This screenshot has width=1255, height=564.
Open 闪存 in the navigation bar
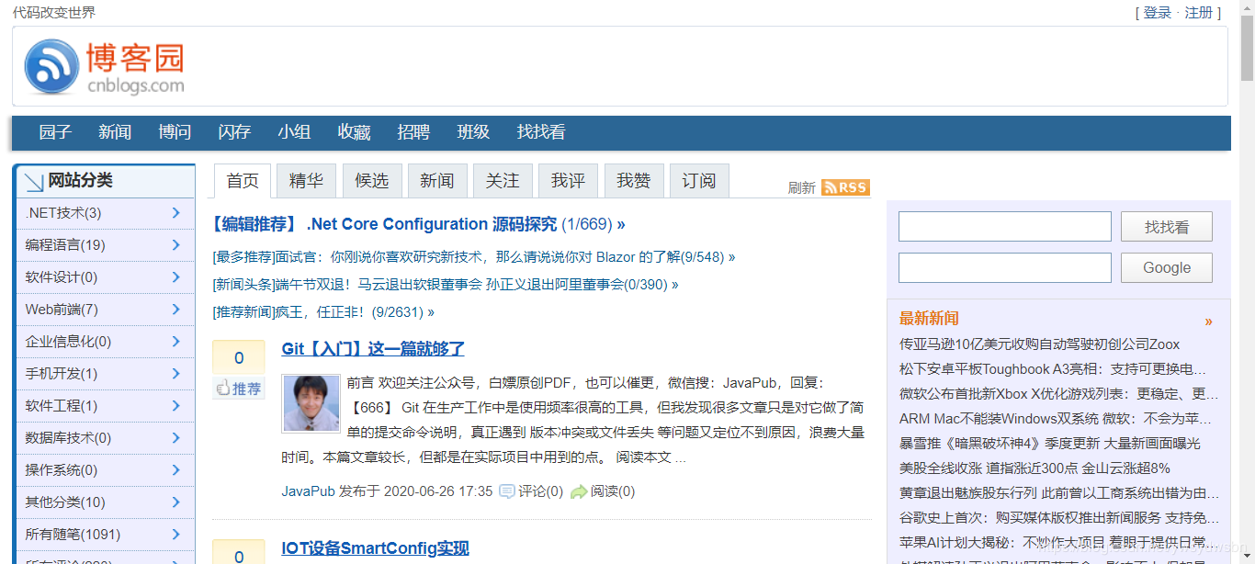234,132
